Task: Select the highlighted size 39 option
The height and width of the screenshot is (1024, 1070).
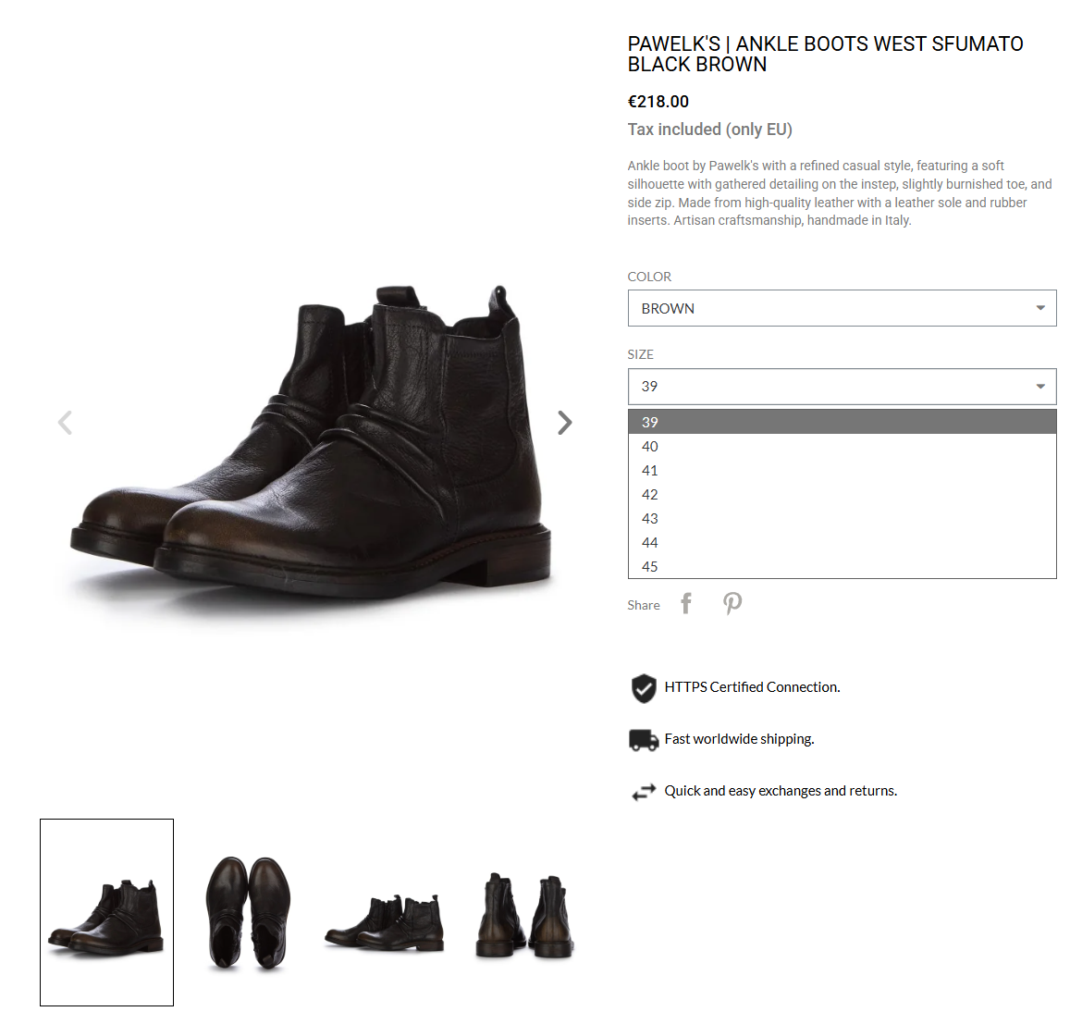Action: coord(842,422)
